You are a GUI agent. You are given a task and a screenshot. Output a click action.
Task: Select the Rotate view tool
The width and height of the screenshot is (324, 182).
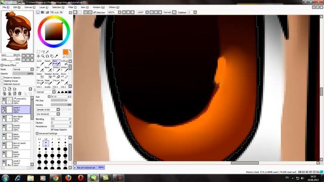pos(47,56)
